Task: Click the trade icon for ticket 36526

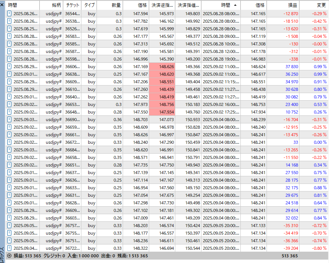Action: [9, 29]
